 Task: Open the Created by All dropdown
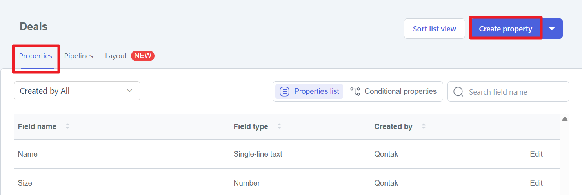click(77, 91)
